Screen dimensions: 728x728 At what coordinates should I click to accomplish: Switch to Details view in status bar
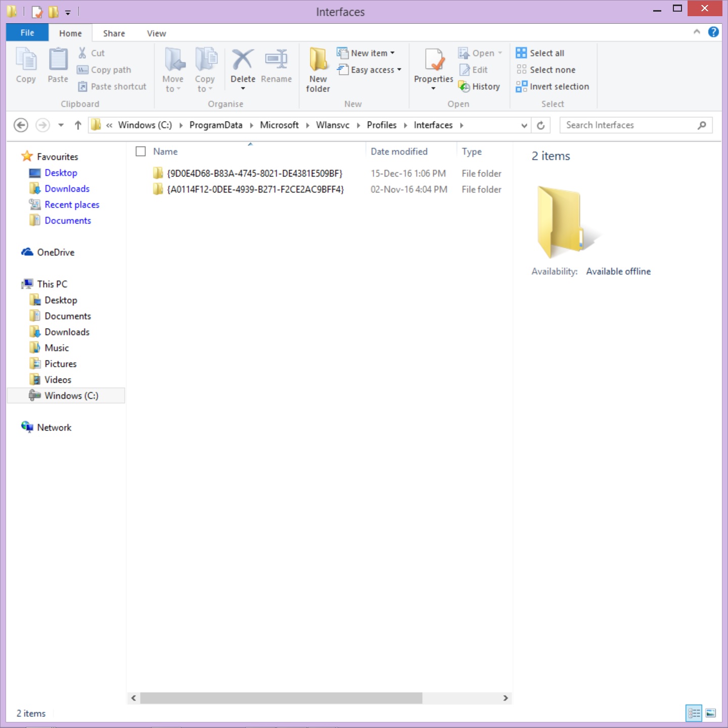point(694,713)
